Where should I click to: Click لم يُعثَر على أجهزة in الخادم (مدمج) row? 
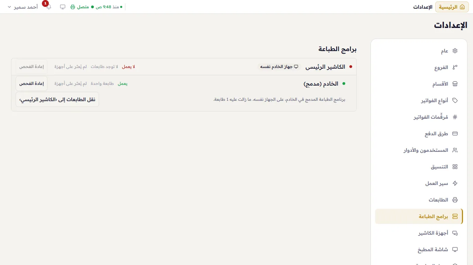pos(71,84)
